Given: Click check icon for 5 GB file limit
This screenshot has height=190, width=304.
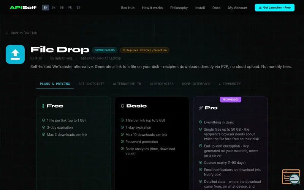Looking at the screenshot, I should coord(122,120).
